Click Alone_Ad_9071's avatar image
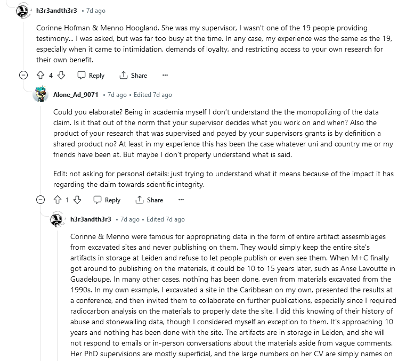The image size is (398, 361). tap(40, 95)
